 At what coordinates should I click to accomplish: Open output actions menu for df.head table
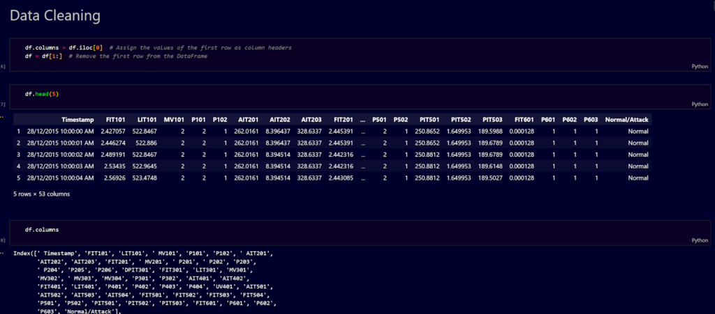click(3, 116)
